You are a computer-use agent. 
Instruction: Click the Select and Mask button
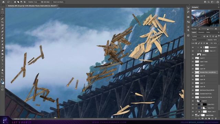pos(58,2)
